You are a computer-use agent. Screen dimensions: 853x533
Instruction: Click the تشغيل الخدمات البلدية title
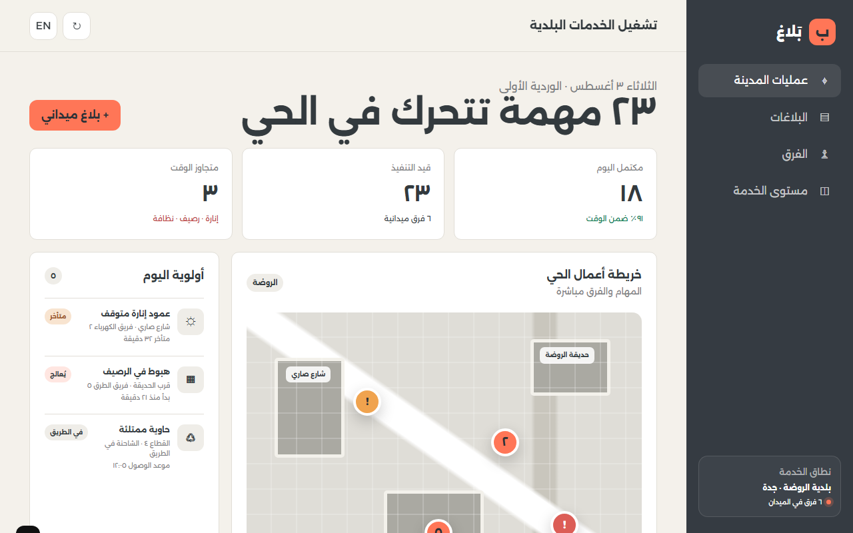[x=594, y=25]
